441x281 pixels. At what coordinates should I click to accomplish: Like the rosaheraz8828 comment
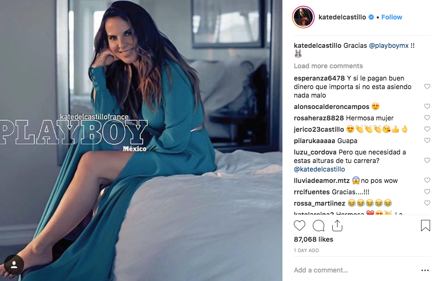click(427, 118)
